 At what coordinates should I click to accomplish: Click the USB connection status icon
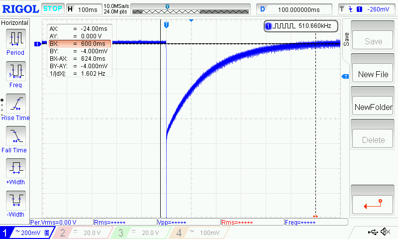373,232
